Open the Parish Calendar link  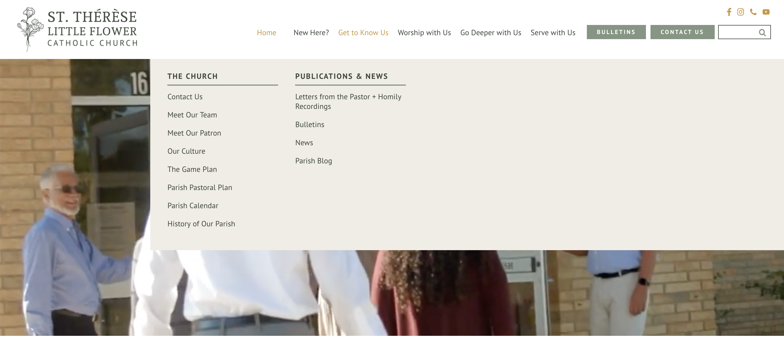click(193, 206)
